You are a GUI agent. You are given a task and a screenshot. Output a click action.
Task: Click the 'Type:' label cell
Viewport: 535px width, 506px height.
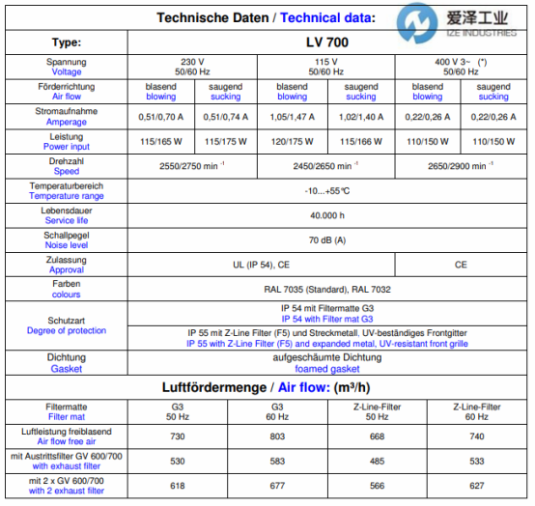point(67,42)
